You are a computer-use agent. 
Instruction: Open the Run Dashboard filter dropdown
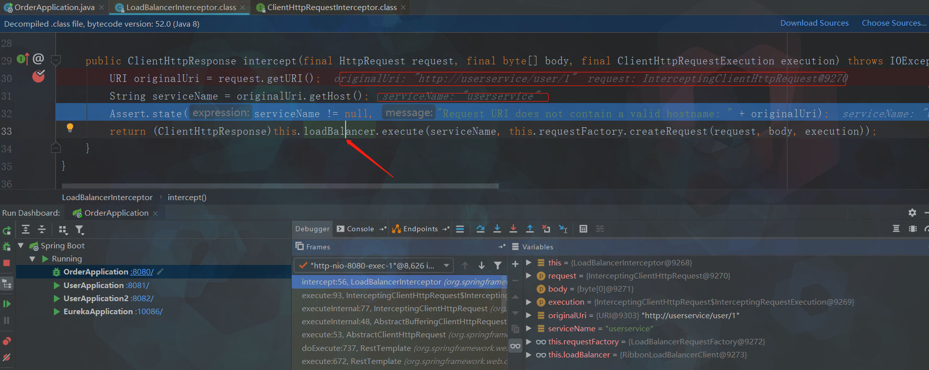coord(80,230)
